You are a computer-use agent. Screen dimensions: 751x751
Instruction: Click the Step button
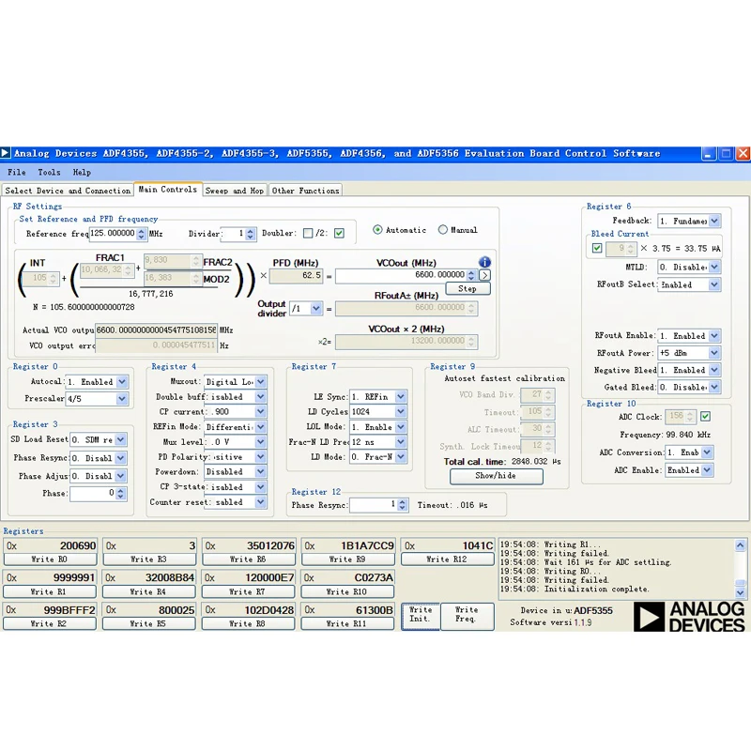coord(467,288)
